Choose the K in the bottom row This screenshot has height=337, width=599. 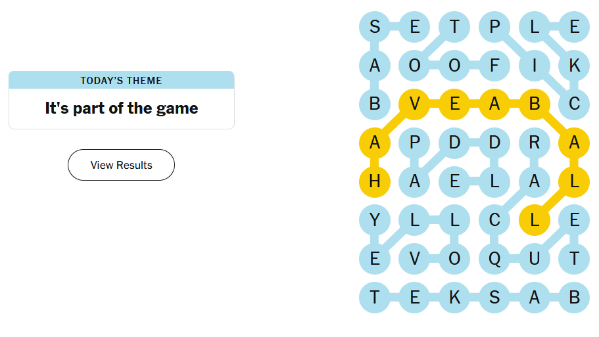[454, 298]
